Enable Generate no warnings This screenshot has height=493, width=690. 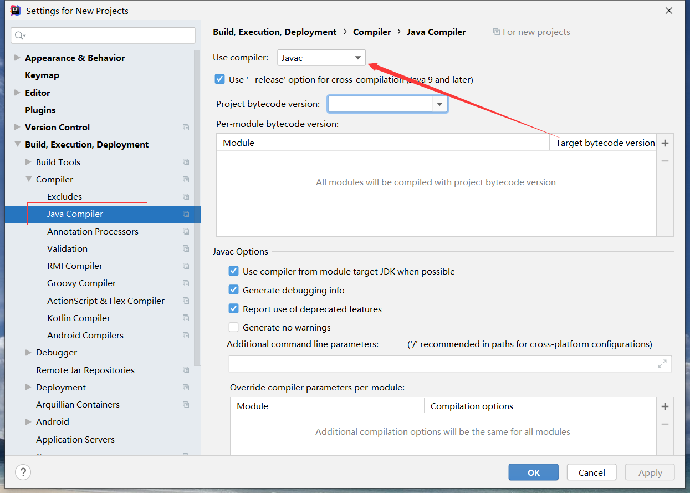click(234, 327)
